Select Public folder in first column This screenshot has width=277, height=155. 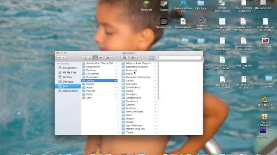(99, 94)
